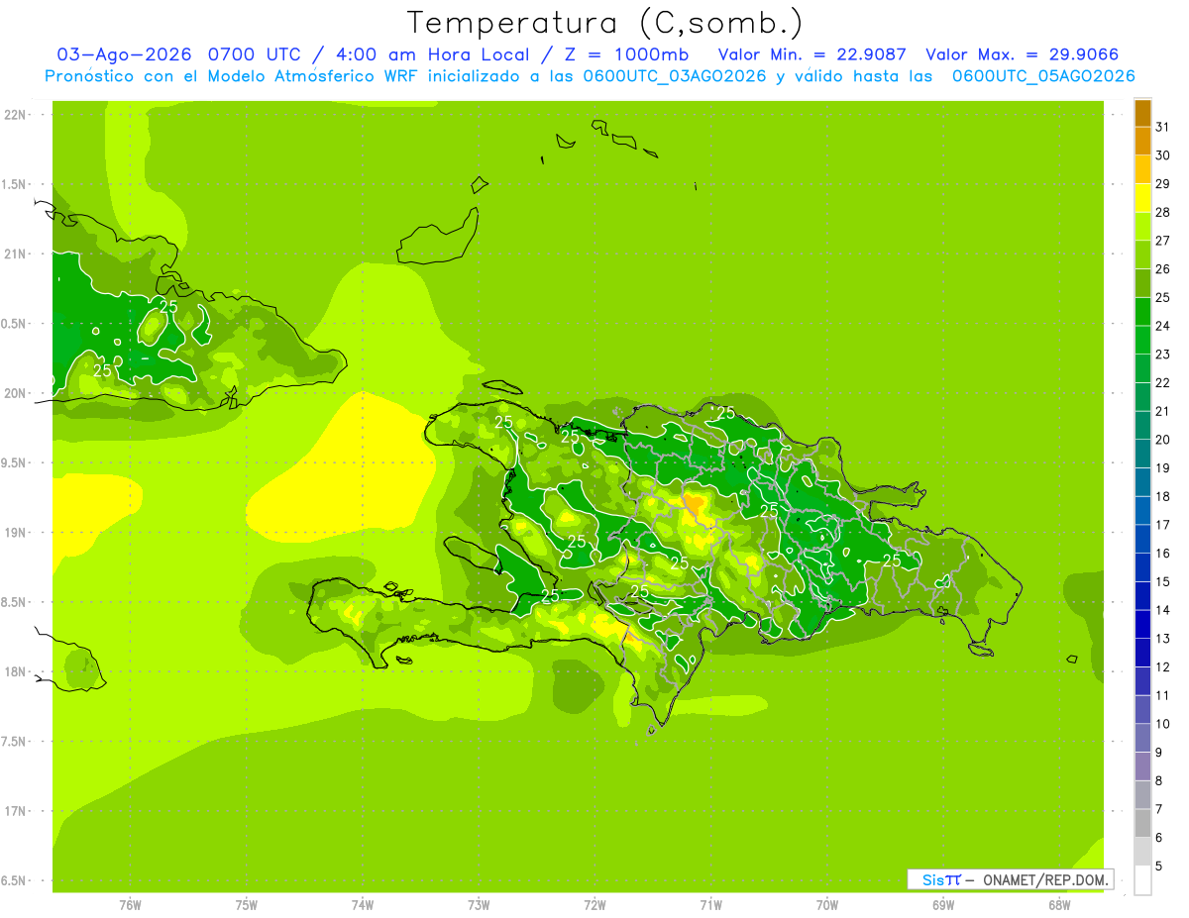Click the 68W longitude axis label
This screenshot has height=918, width=1189.
[x=1059, y=905]
